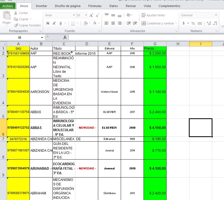224x200 pixels.
Task: Open Alineación dialog launcher
Action: coord(176,31)
